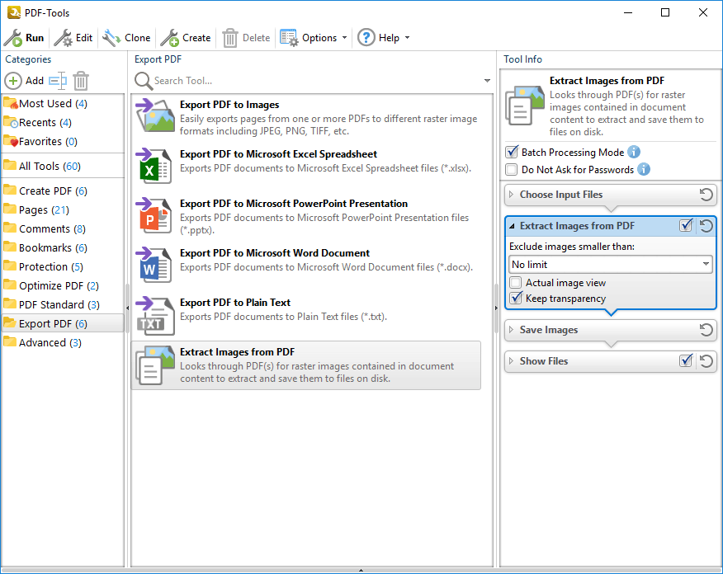Click the Tool Info header tool icon
The width and height of the screenshot is (723, 574).
point(525,106)
